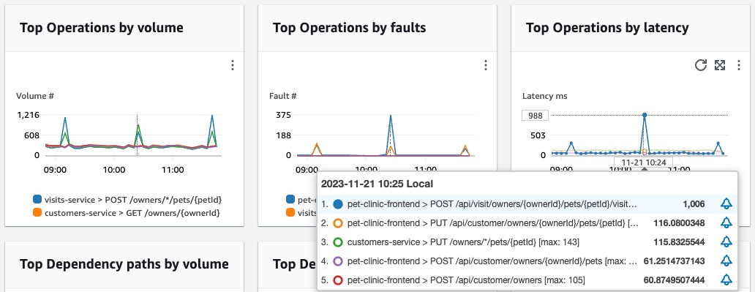Image resolution: width=755 pixels, height=292 pixels.
Task: Expand the latency chart to fullscreen
Action: click(720, 65)
